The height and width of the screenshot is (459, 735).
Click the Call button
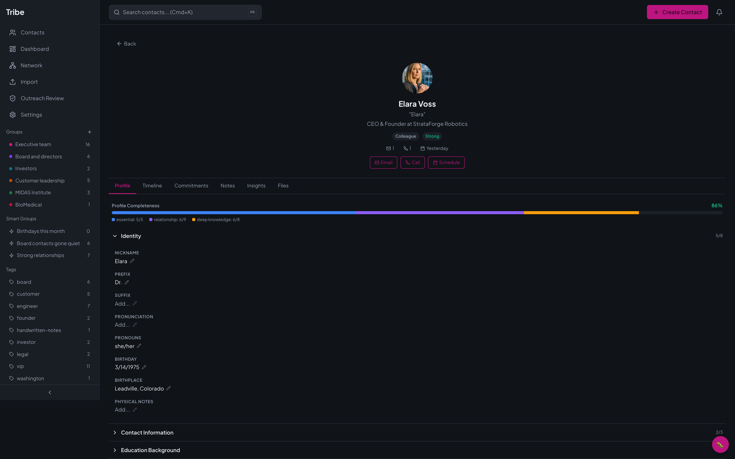click(413, 163)
